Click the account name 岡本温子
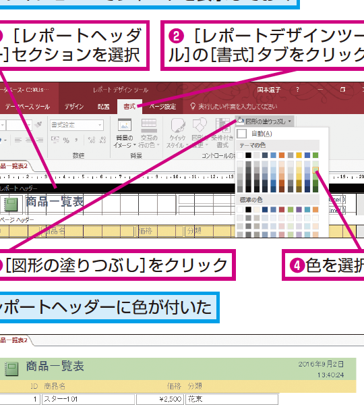This screenshot has height=405, width=364. click(268, 90)
